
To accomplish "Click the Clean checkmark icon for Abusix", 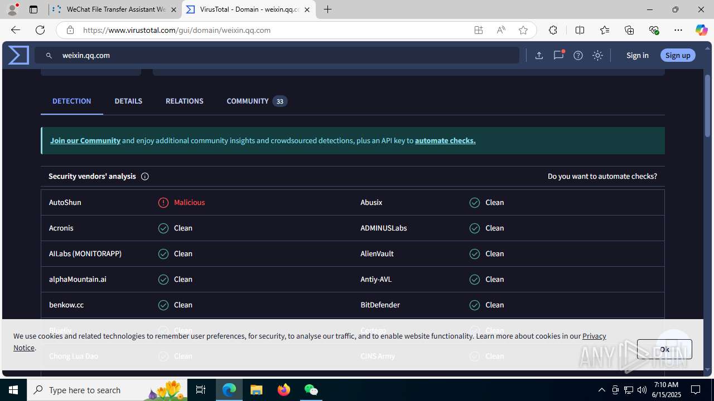I will [475, 203].
